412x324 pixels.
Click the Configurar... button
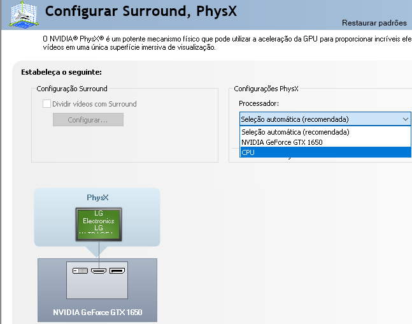(x=88, y=120)
